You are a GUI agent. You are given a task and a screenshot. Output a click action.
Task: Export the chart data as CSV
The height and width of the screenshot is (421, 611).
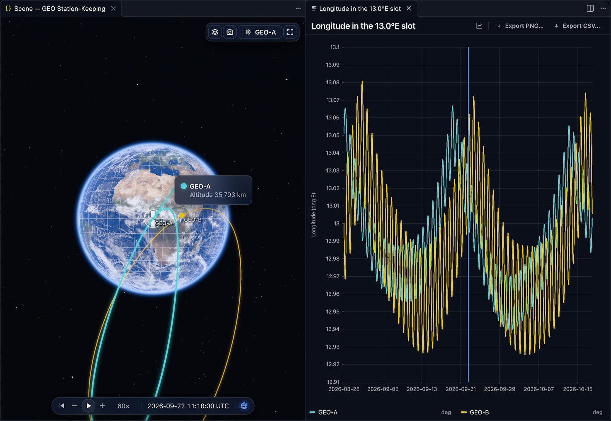[577, 26]
